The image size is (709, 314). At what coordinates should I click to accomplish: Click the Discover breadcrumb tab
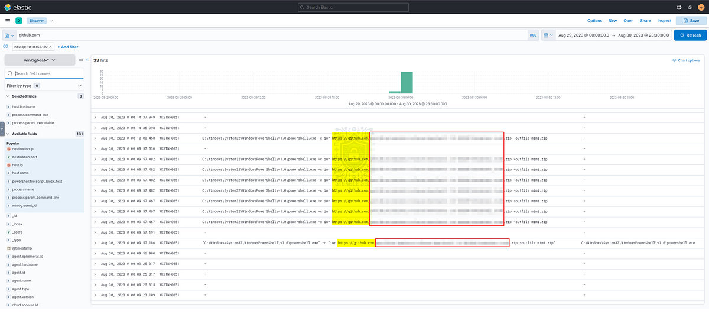37,20
